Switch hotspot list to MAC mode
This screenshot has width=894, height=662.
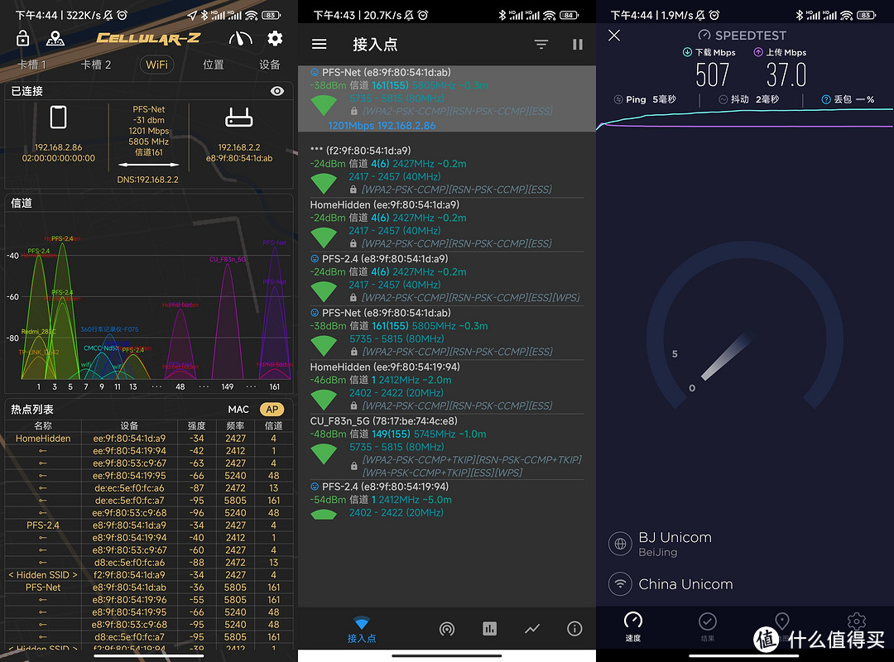[238, 410]
